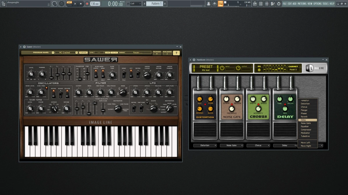
Task: Click the Distortion pedal DIST knob
Action: point(200,99)
